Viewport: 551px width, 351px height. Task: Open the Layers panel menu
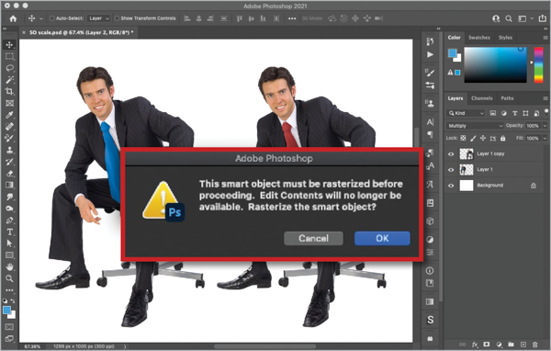coord(545,98)
